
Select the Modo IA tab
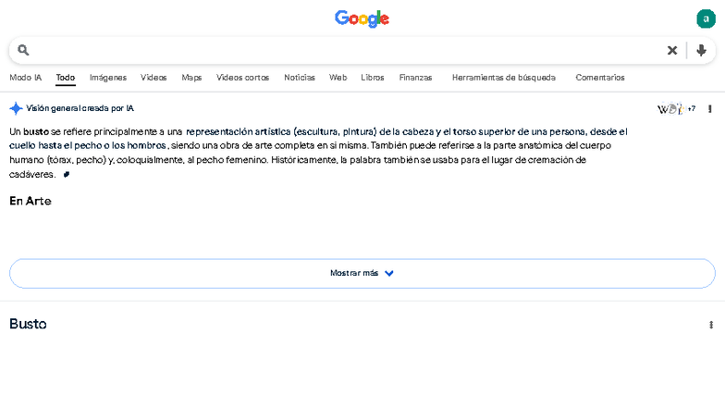click(x=25, y=78)
